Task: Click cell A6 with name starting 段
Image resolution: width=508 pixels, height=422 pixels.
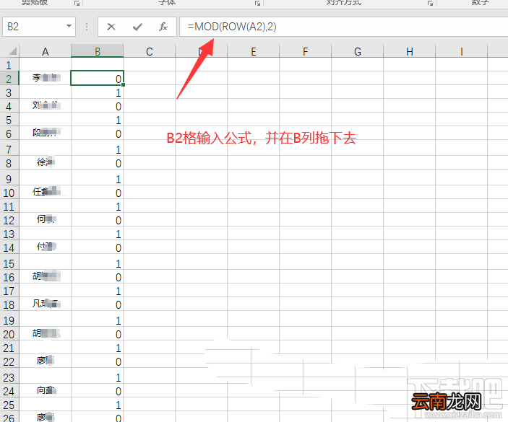Action: (45, 133)
